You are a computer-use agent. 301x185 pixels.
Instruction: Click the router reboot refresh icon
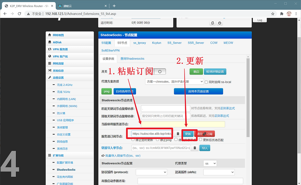tap(213, 23)
